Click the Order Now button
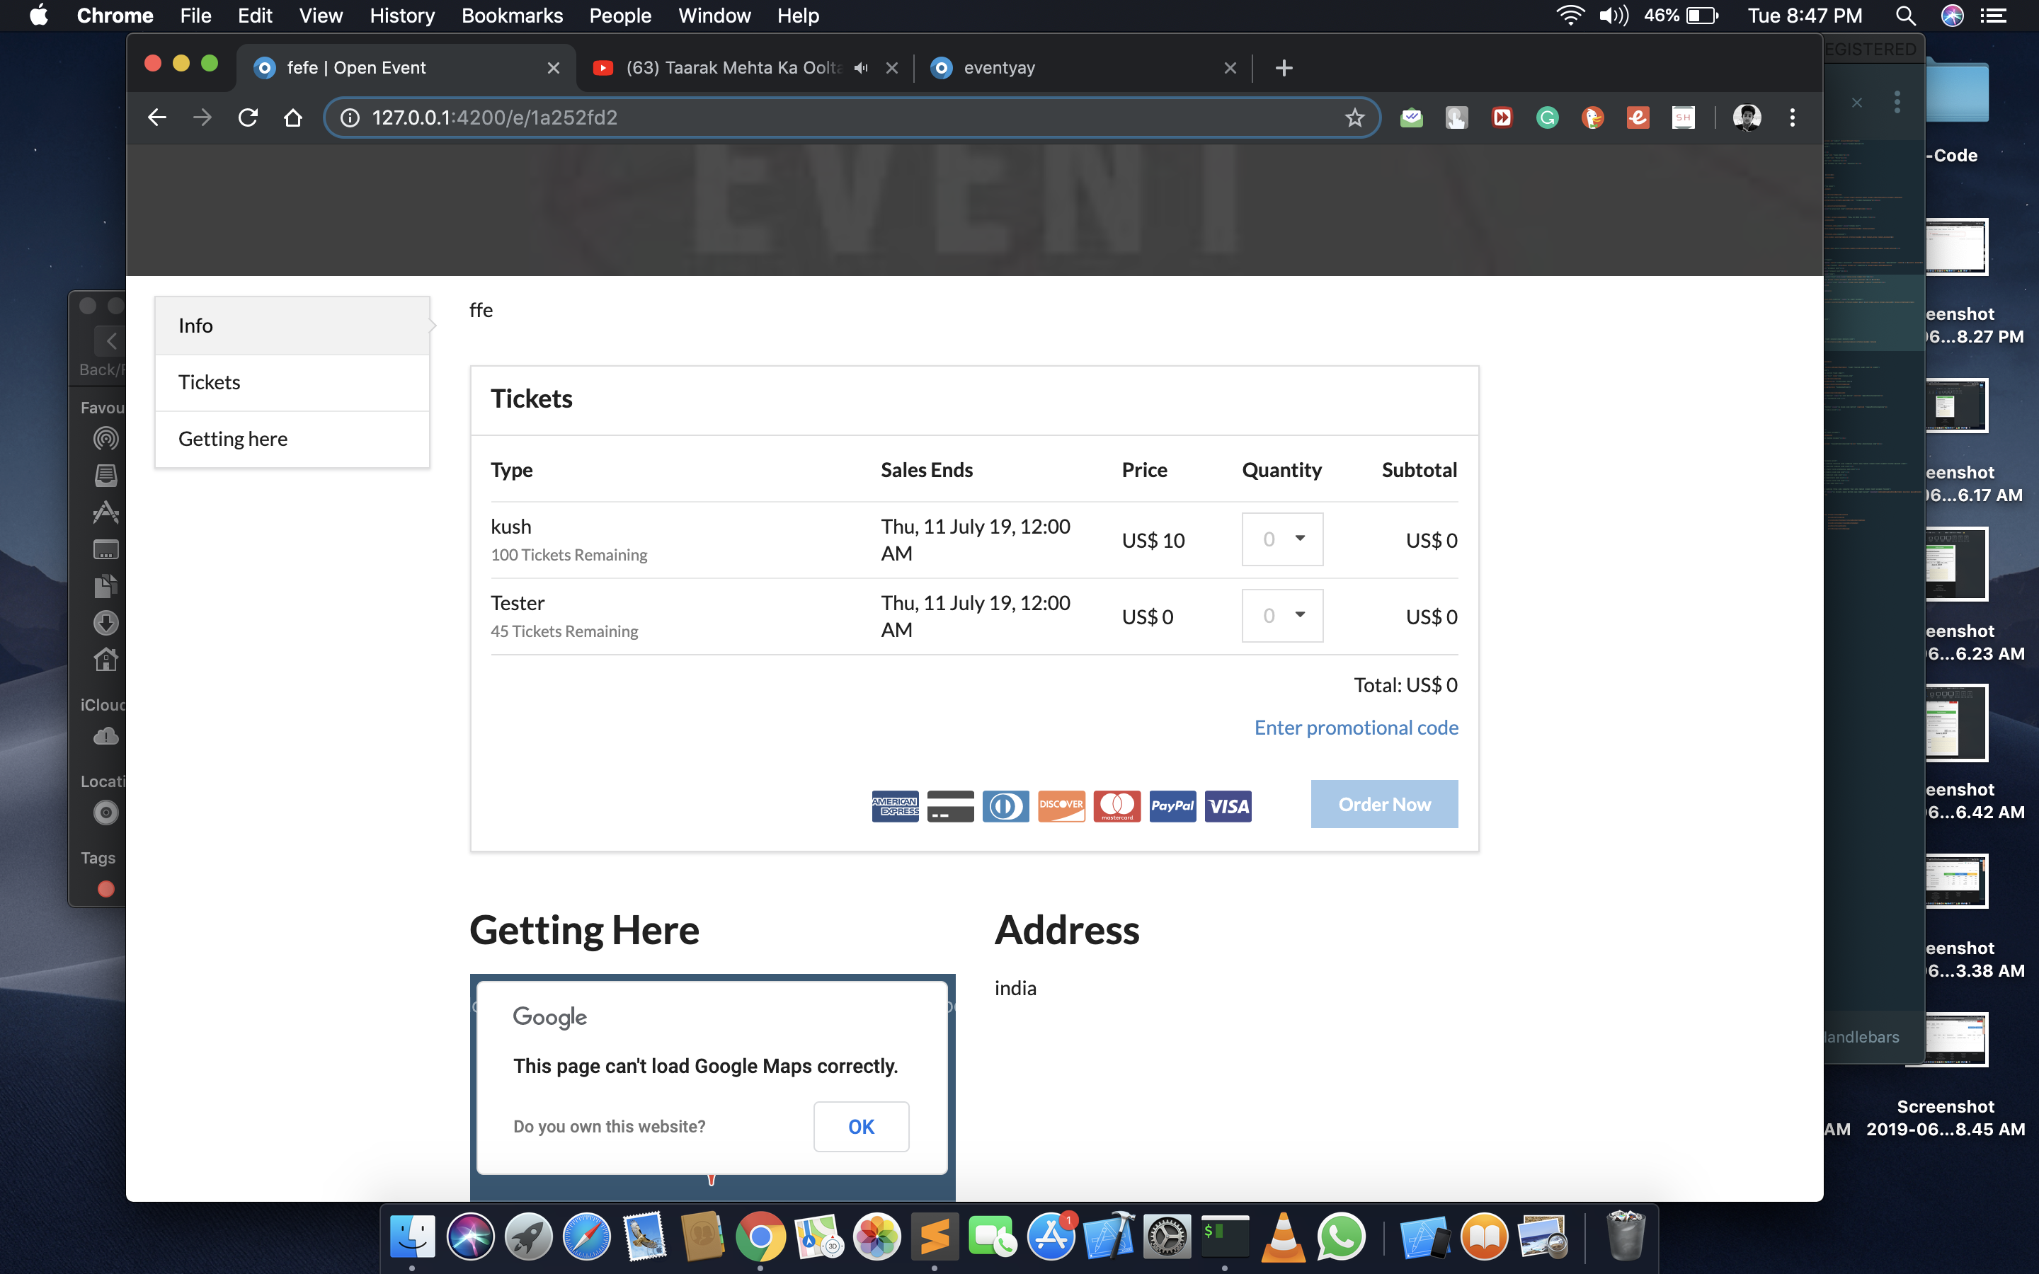 click(1383, 804)
